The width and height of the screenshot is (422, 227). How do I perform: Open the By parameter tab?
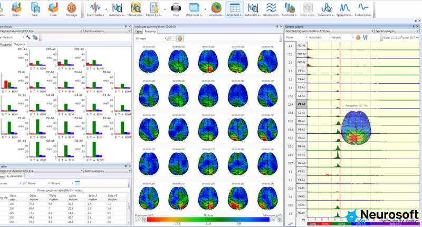point(15,176)
